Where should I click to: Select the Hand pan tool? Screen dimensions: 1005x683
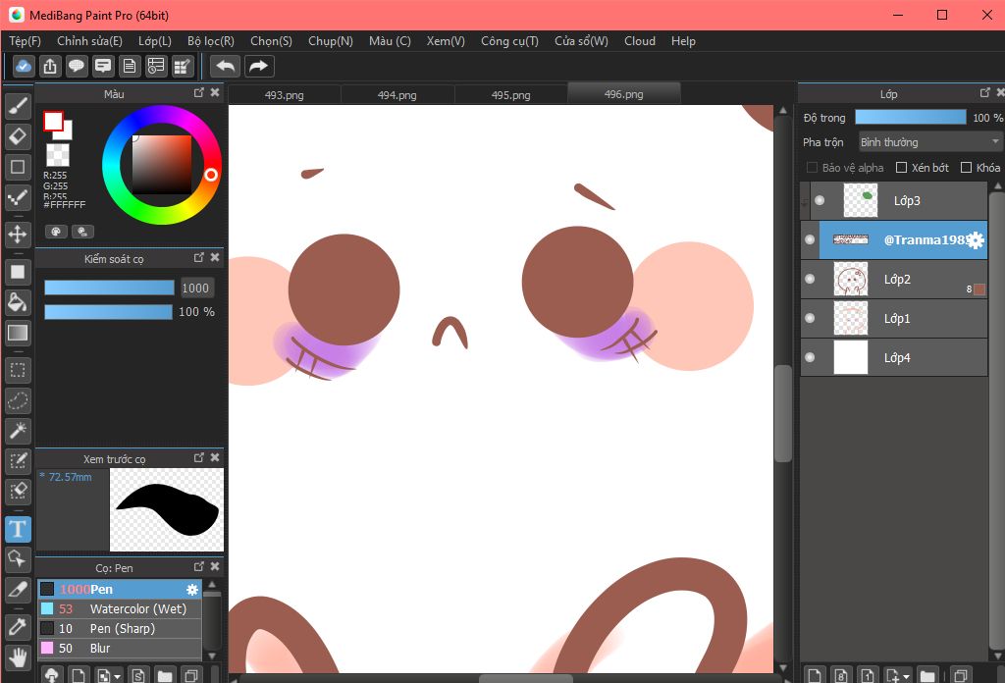[18, 656]
